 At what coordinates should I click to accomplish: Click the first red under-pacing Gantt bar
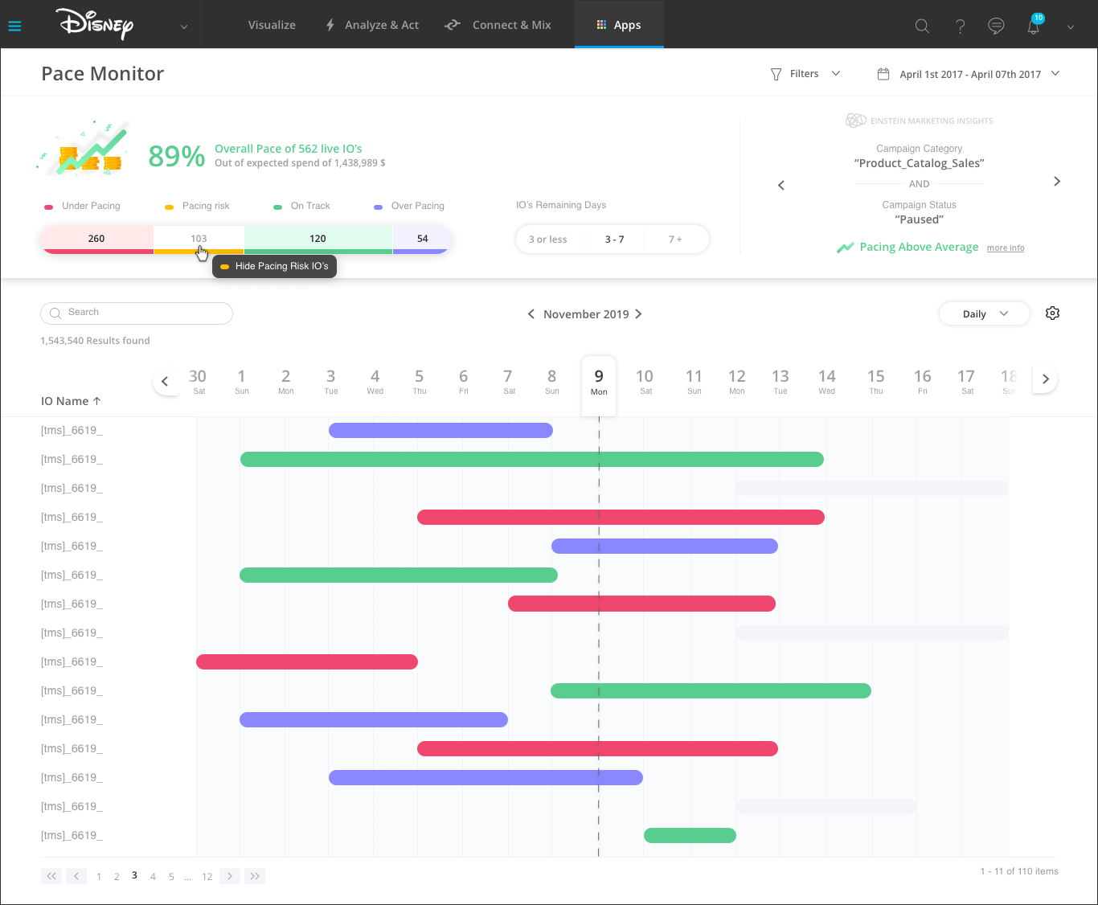tap(620, 518)
